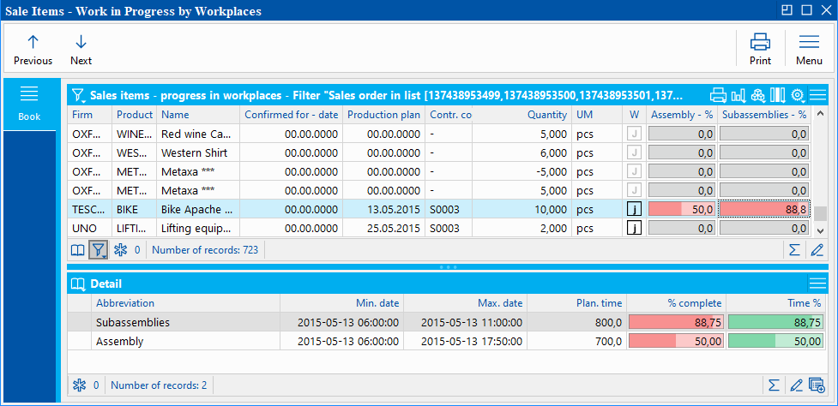Open the cubes icon dropdown in header

758,95
